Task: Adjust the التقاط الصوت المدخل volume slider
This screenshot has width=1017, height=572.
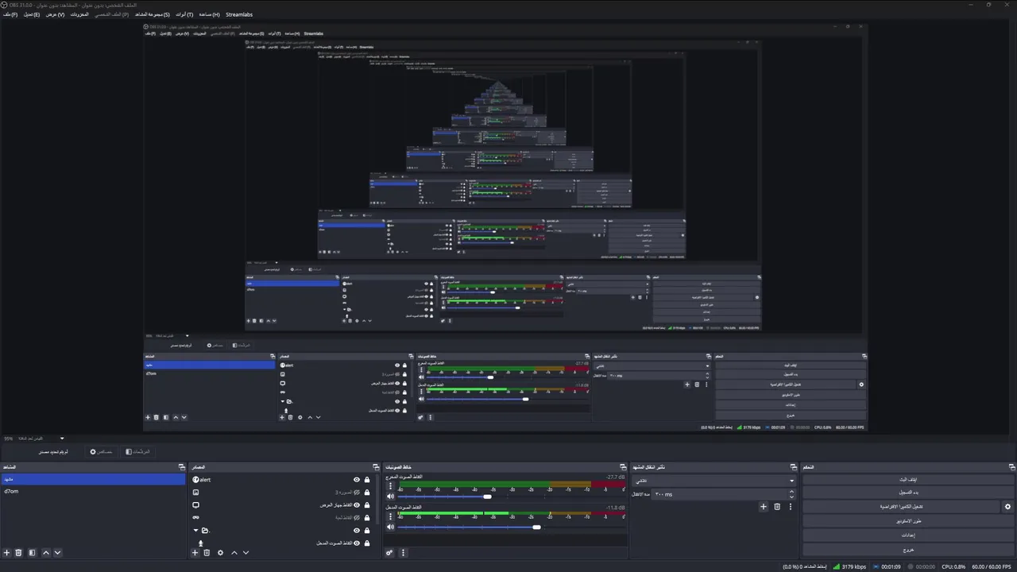Action: coord(537,527)
